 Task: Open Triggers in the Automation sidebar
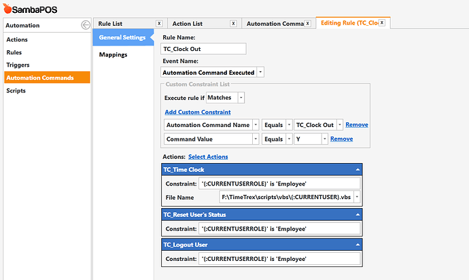(x=18, y=65)
